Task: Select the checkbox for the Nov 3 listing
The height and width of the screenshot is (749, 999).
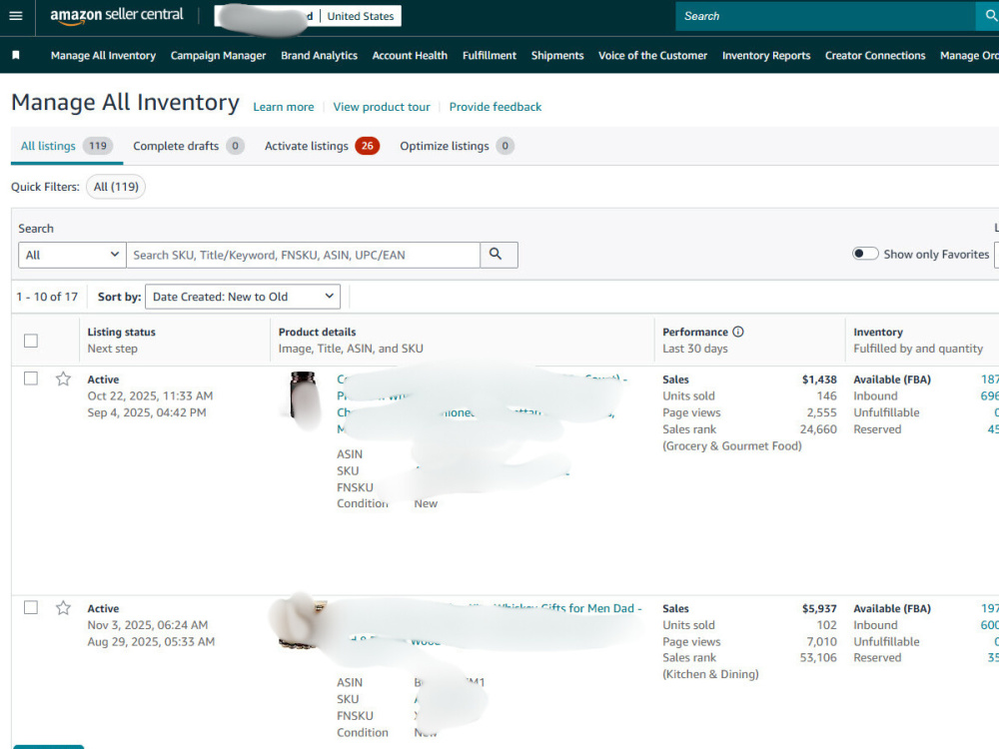Action: tap(31, 607)
